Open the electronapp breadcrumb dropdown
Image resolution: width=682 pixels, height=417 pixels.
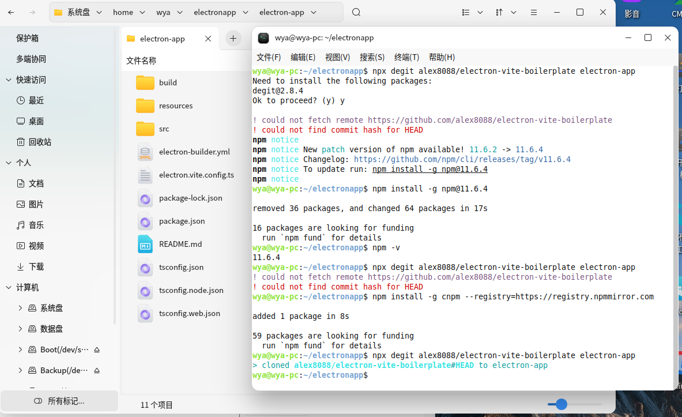pyautogui.click(x=246, y=12)
